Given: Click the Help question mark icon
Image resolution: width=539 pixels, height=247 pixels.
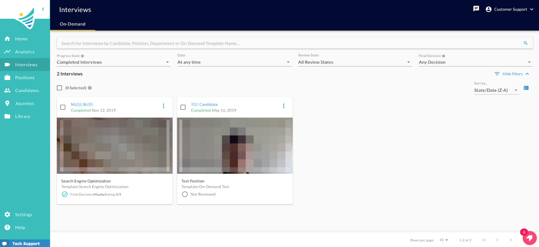Looking at the screenshot, I should click(7, 227).
